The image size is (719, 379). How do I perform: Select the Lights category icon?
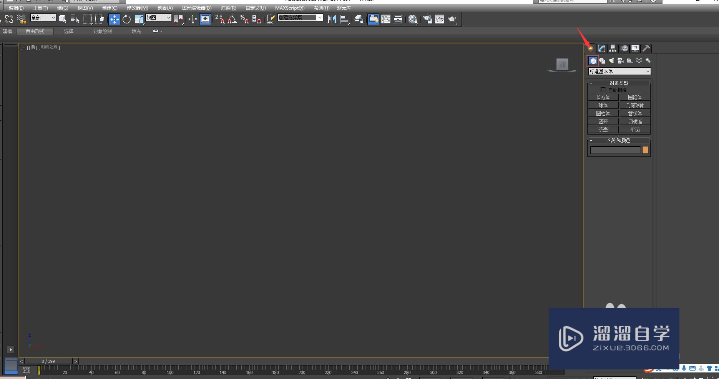coord(611,61)
